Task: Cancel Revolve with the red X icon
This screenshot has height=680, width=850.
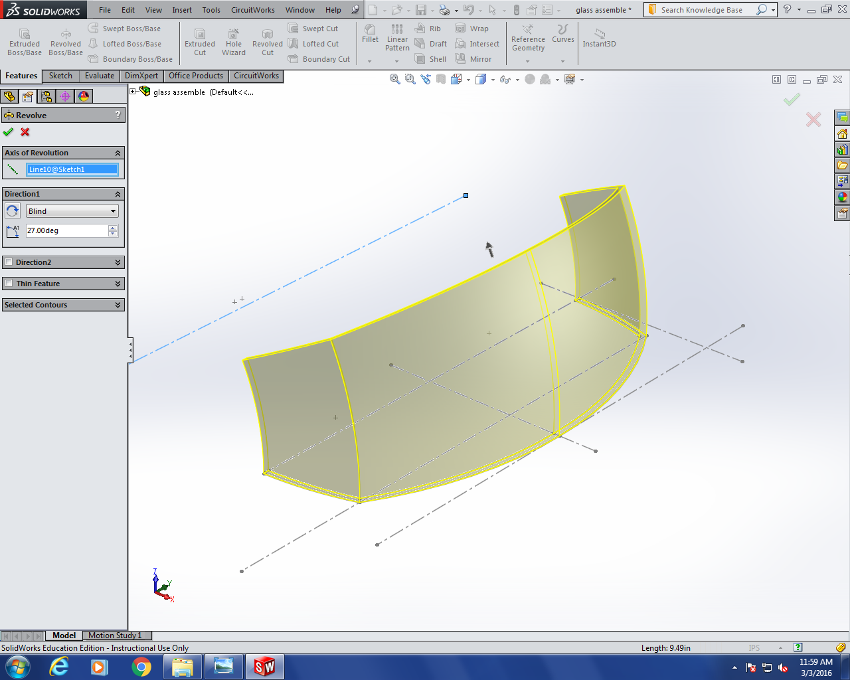Action: tap(25, 131)
